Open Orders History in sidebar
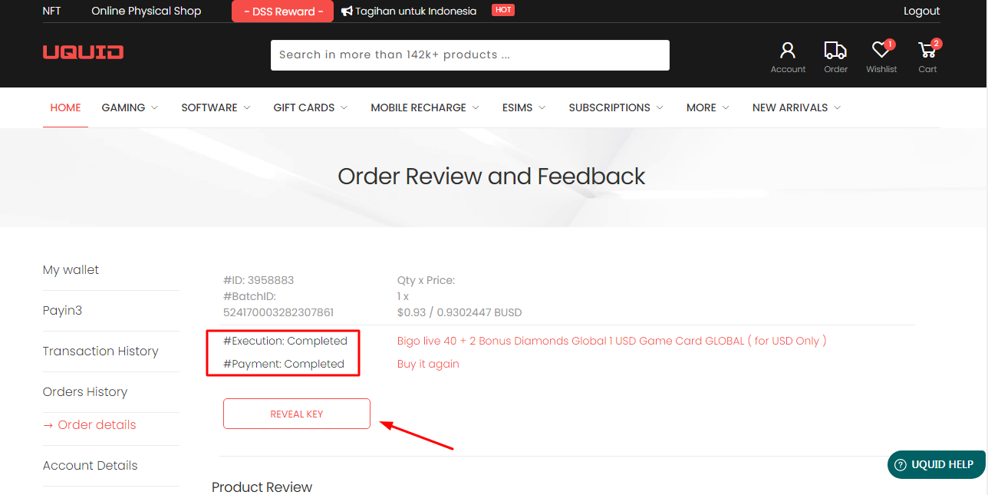Image resolution: width=988 pixels, height=495 pixels. (x=85, y=392)
